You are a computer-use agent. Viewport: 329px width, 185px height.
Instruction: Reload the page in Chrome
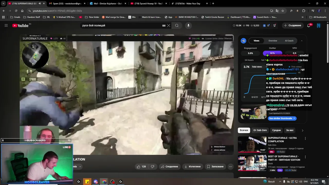click(x=16, y=11)
